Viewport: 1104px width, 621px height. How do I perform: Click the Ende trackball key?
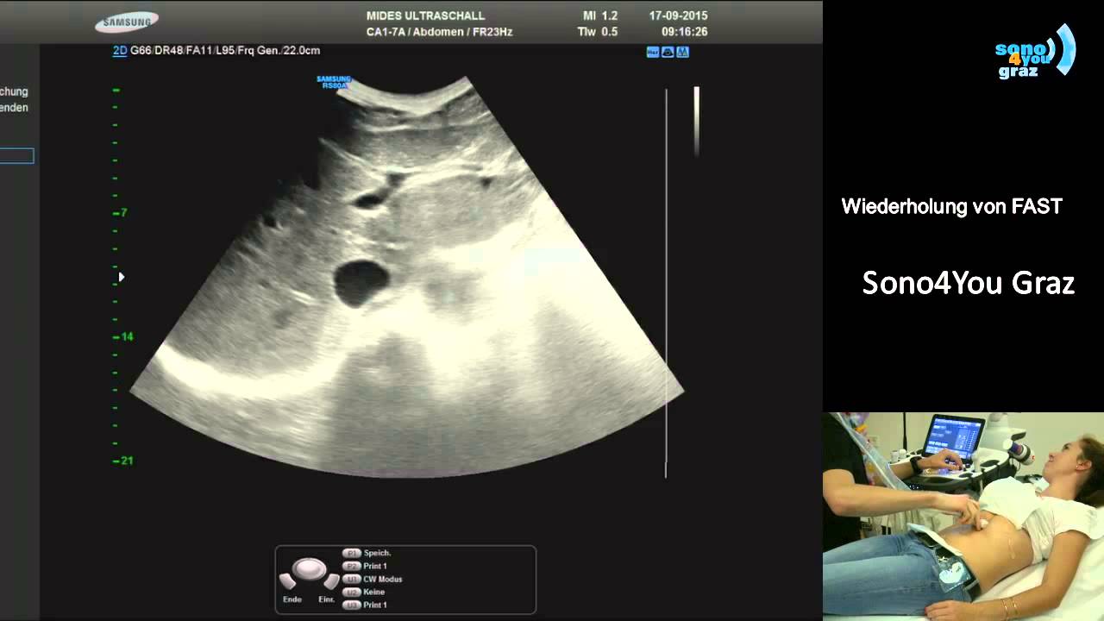[288, 582]
